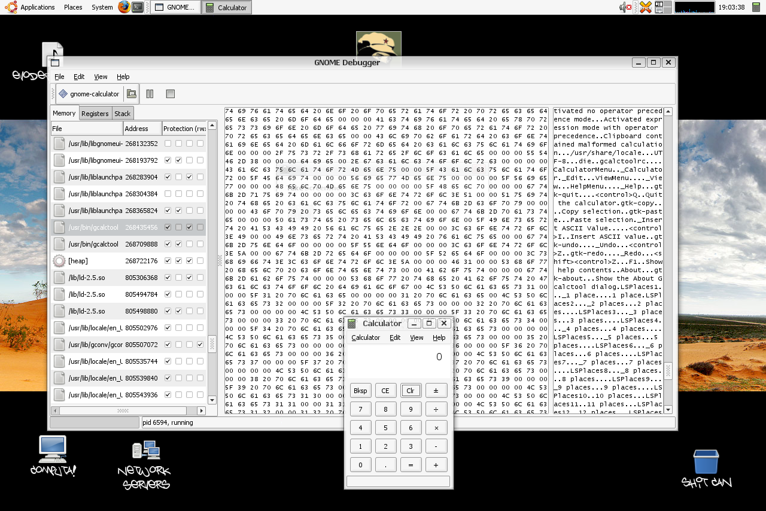Launch Firefox from the top panel
The height and width of the screenshot is (511, 766).
(x=124, y=7)
